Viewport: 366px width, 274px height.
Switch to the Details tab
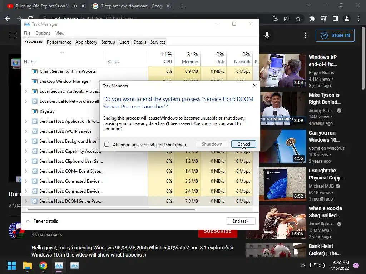point(140,42)
